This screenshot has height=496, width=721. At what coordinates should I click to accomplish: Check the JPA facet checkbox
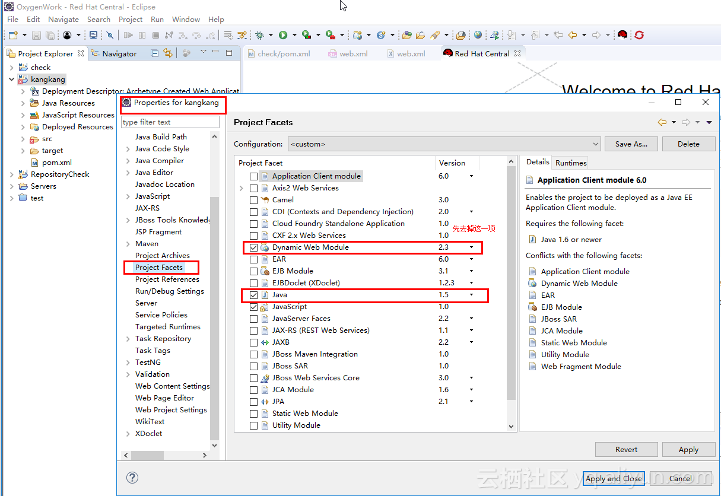point(254,402)
